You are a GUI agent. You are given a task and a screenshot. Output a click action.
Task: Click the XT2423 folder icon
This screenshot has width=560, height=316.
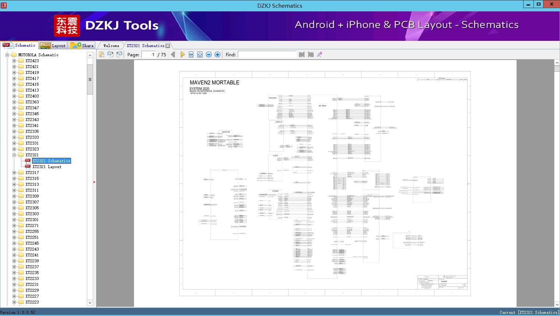click(21, 61)
